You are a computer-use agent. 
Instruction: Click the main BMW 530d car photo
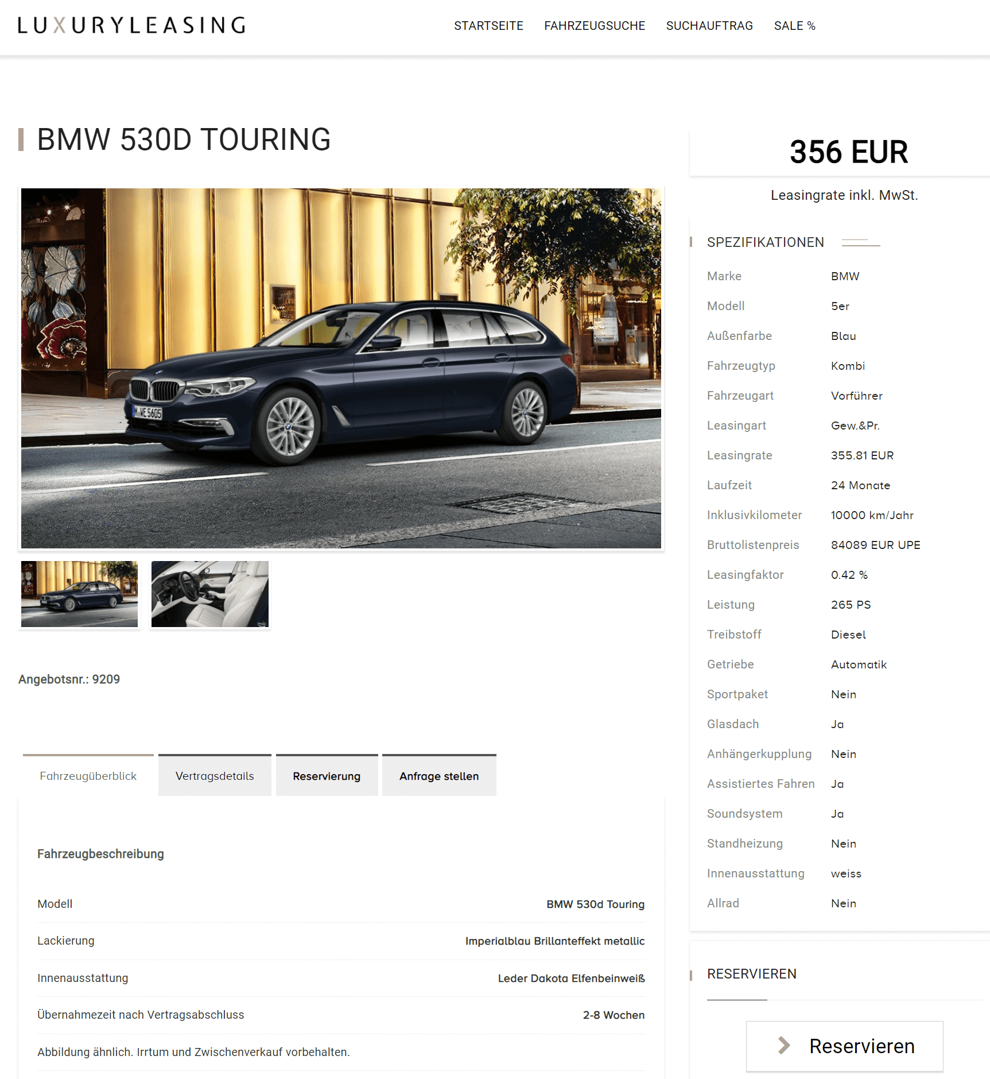coord(341,368)
